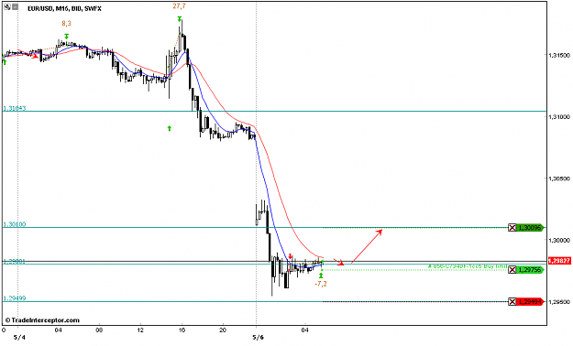Click the green exit marker below 8,3
This screenshot has width=573, height=346.
click(x=67, y=36)
